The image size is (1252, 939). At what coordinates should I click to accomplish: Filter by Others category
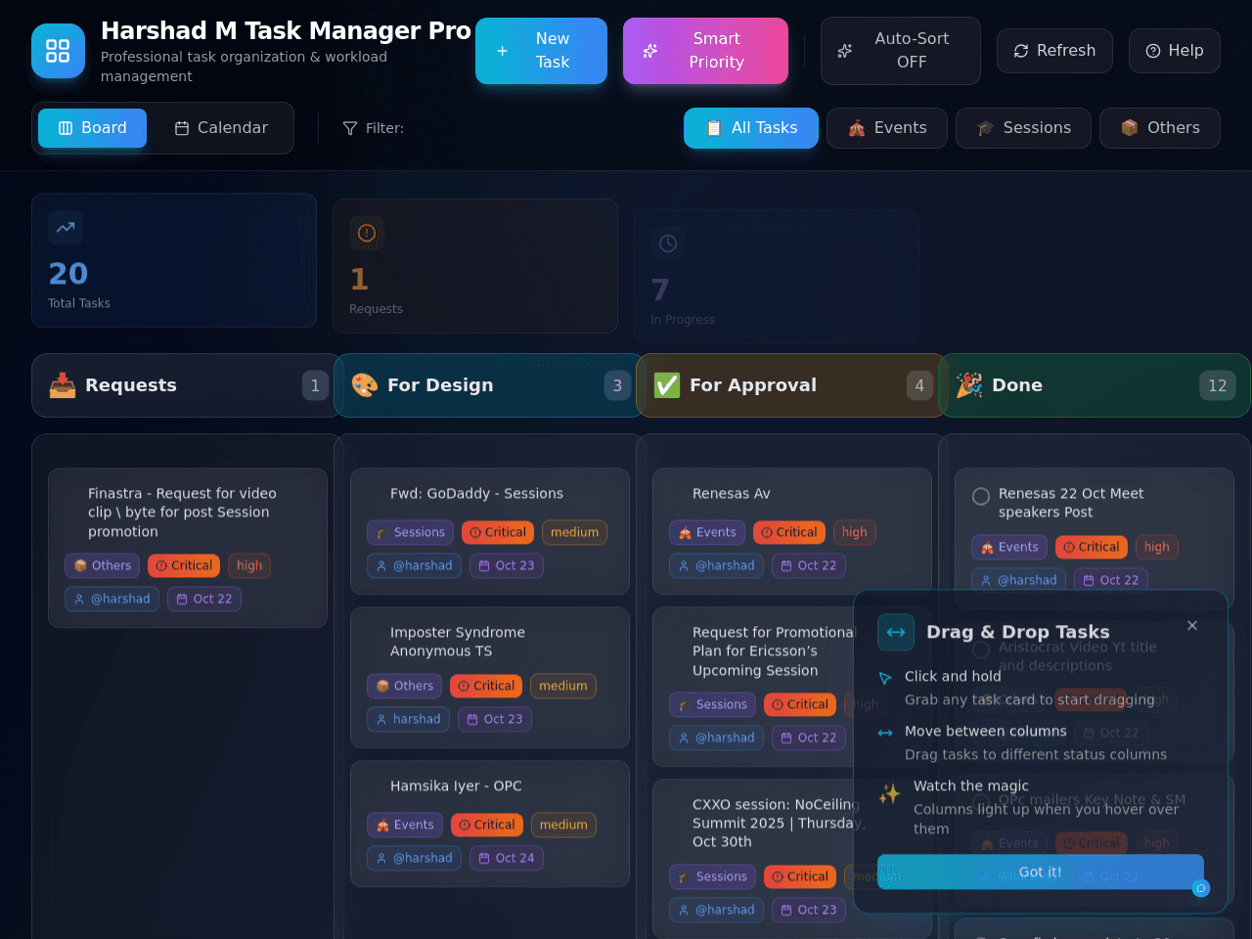pos(1160,128)
